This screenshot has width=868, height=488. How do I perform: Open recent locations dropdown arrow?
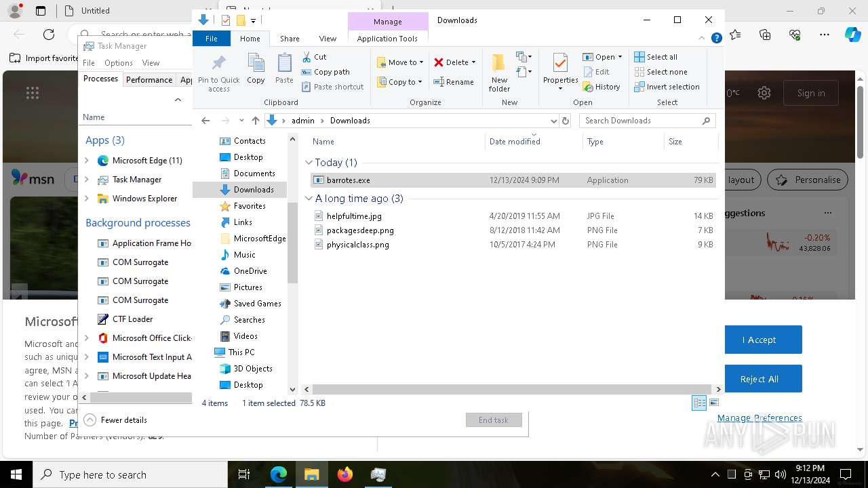click(x=241, y=121)
